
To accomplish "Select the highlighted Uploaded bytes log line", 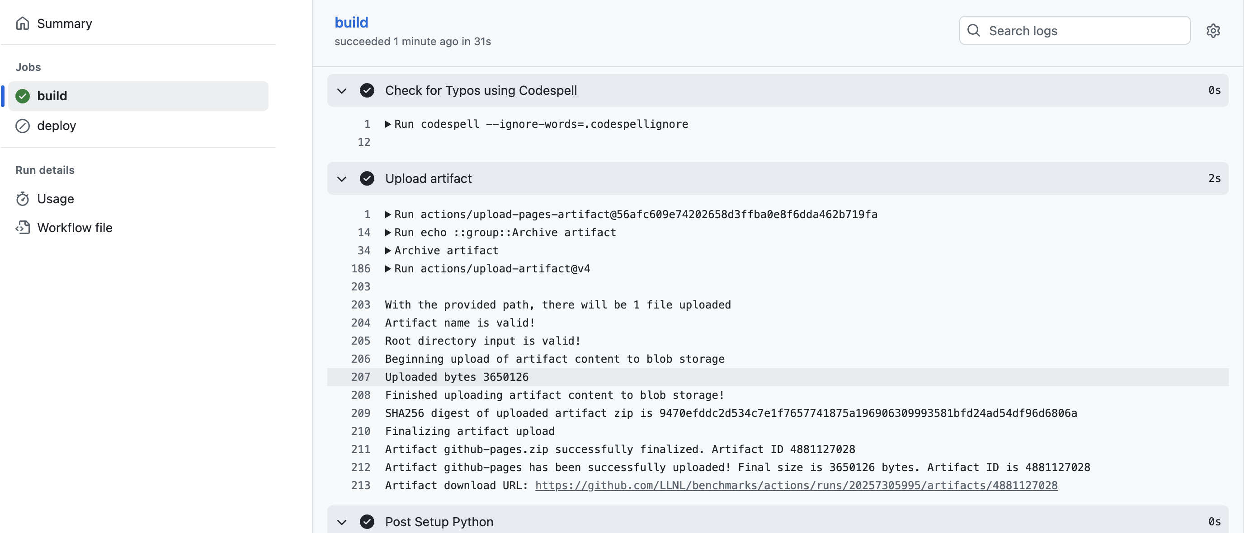I will [x=456, y=377].
